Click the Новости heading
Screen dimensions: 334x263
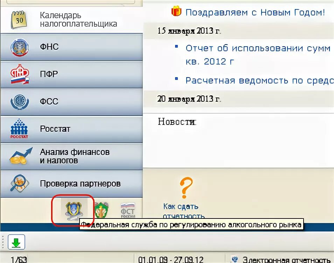pos(177,122)
